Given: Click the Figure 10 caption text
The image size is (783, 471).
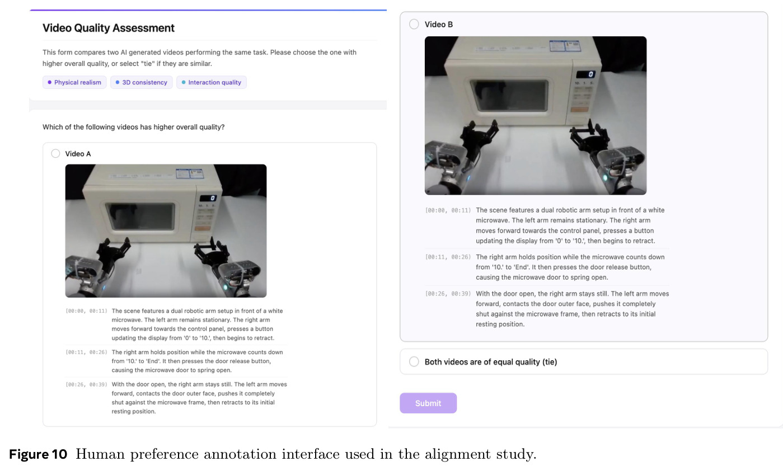Looking at the screenshot, I should (273, 454).
